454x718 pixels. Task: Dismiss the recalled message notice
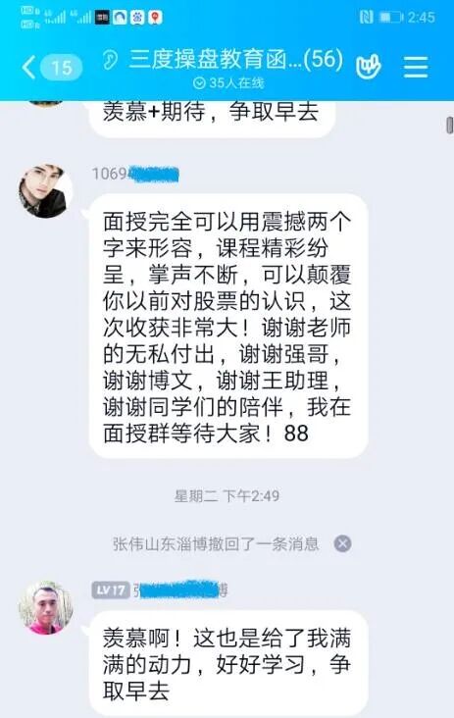click(342, 544)
